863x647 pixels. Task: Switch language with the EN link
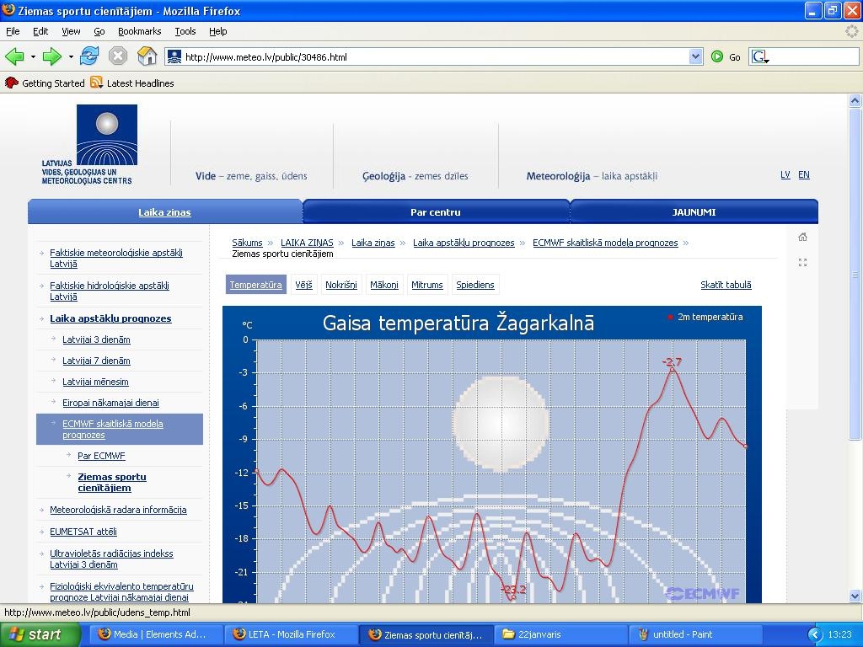click(x=803, y=175)
